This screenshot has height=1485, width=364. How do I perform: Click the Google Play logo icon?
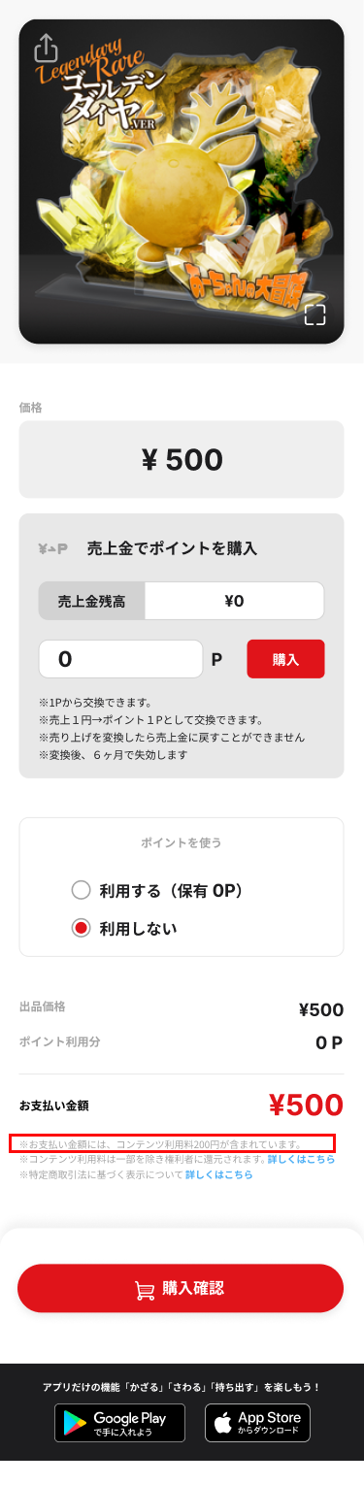click(x=75, y=1423)
